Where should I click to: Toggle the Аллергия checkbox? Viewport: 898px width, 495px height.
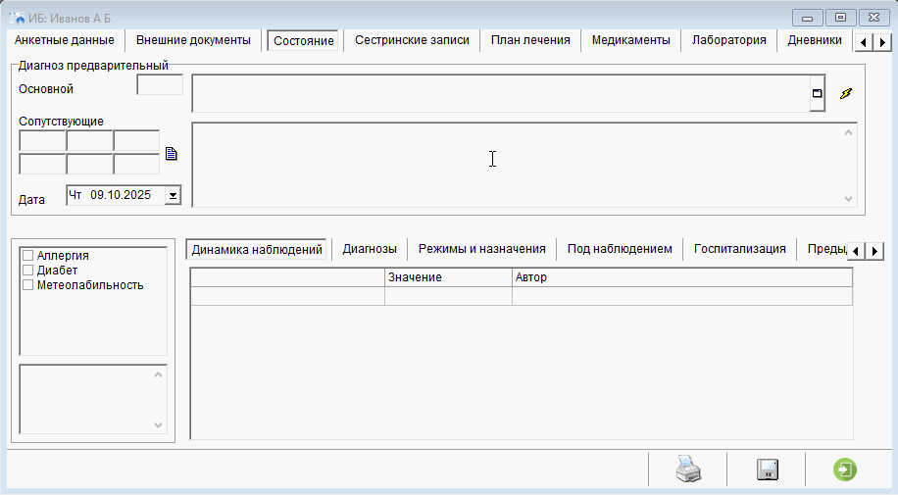[27, 256]
